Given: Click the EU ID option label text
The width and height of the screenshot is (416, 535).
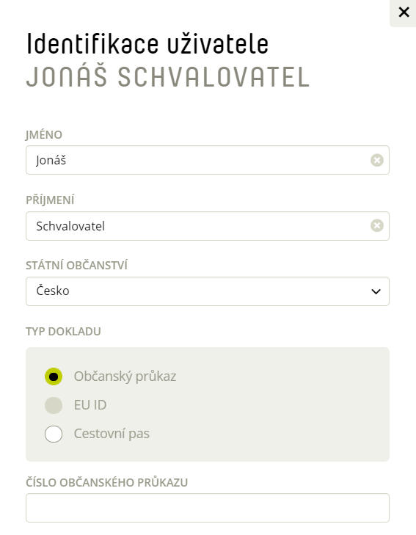Looking at the screenshot, I should click(90, 405).
